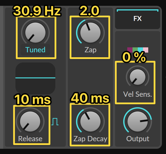
Task: Click the Output text label
Action: tap(138, 139)
